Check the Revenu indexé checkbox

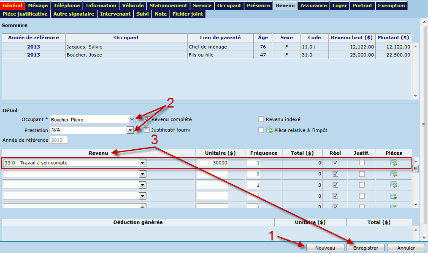click(261, 119)
